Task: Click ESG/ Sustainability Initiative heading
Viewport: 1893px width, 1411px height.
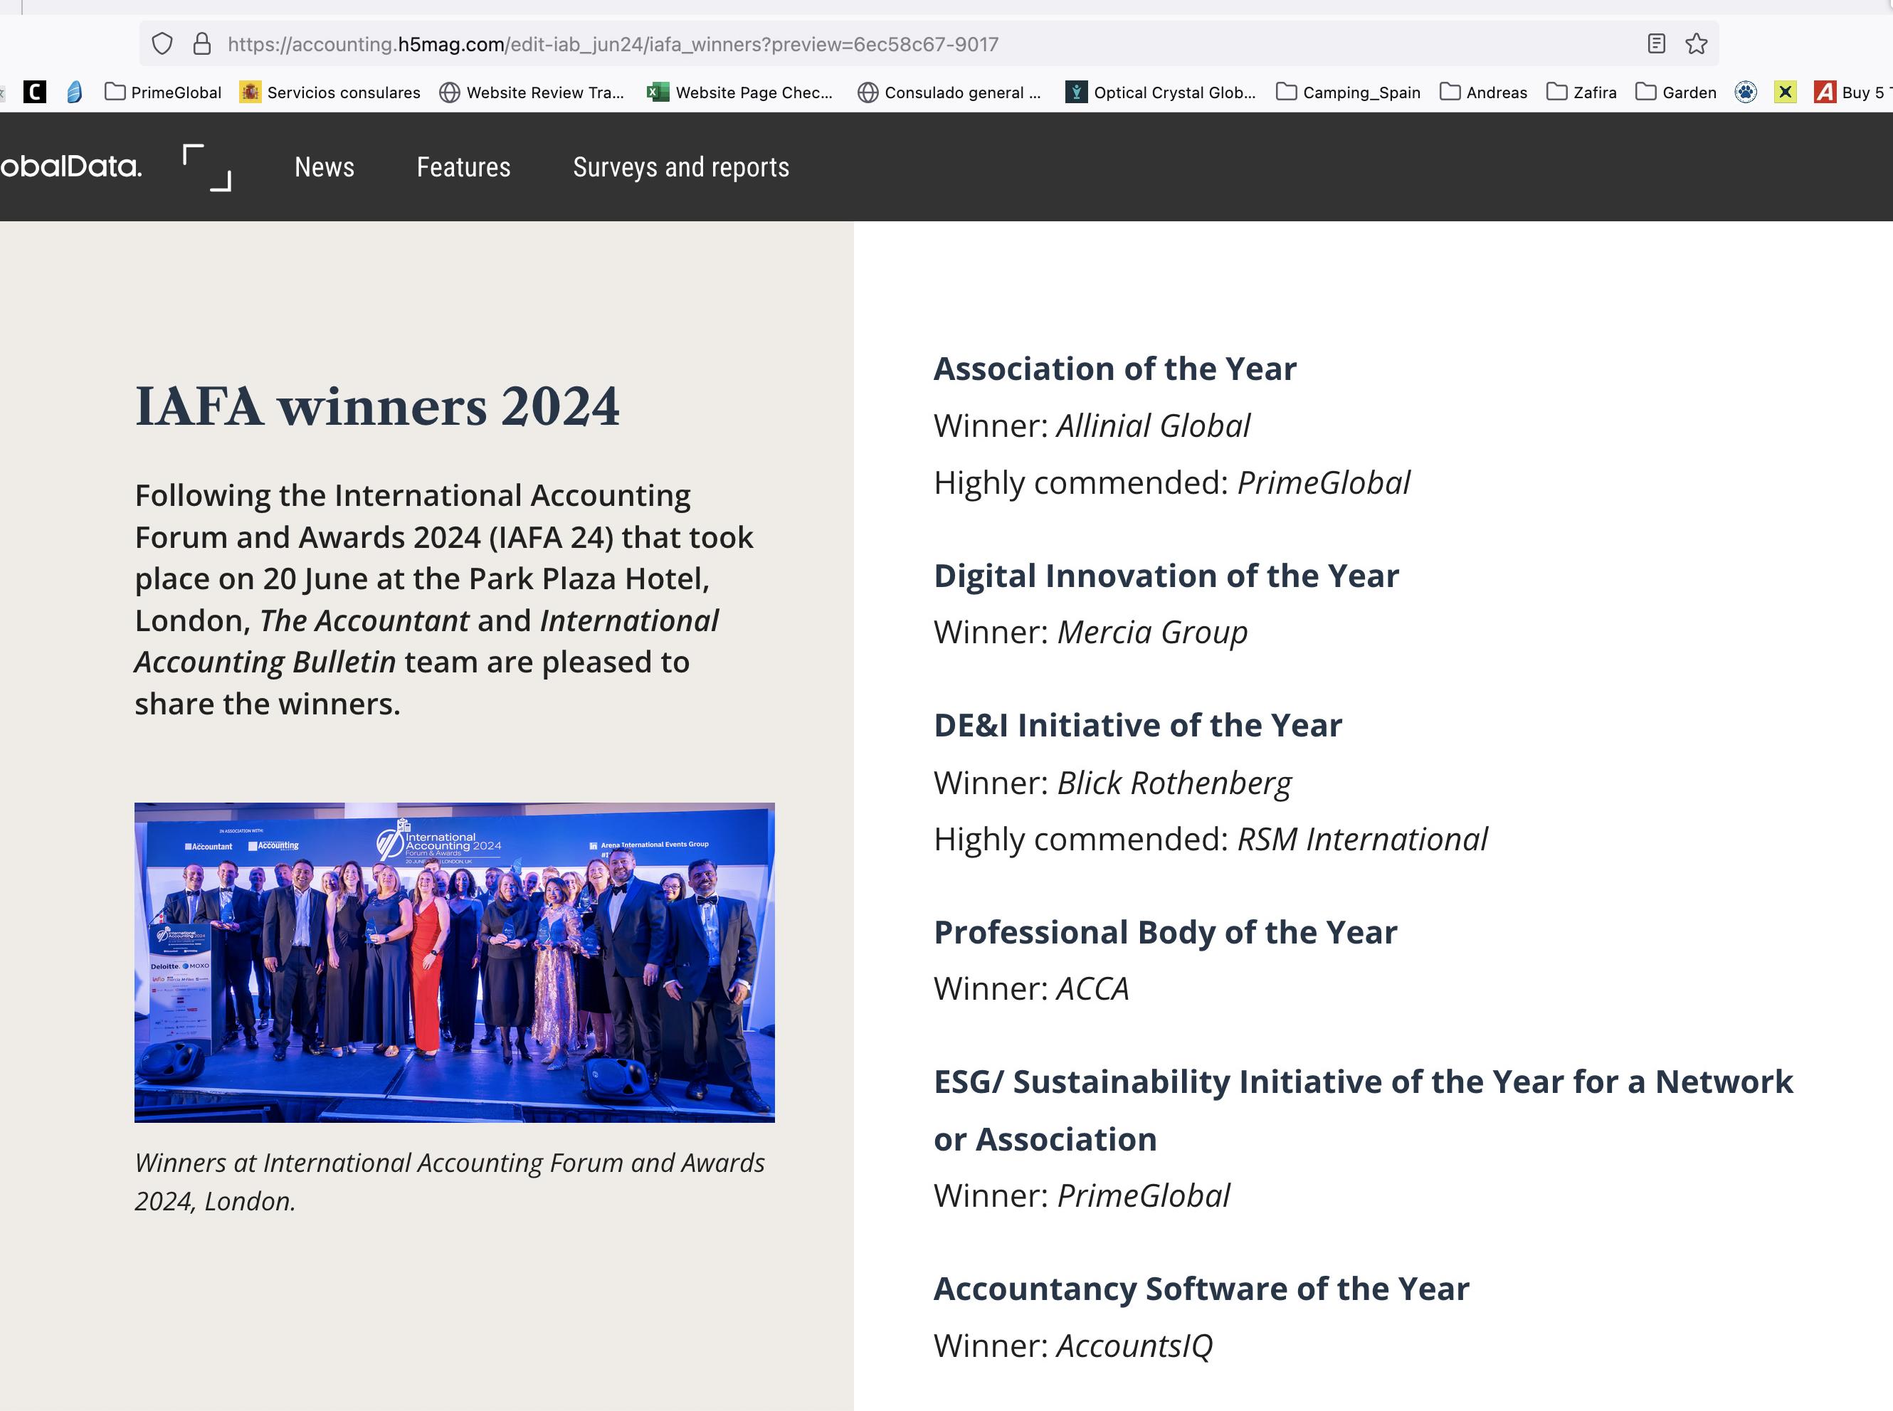Action: pyautogui.click(x=1364, y=1109)
